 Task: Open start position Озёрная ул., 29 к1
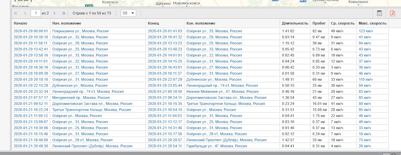pyautogui.click(x=82, y=140)
